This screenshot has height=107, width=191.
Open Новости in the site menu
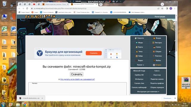[x=139, y=38]
